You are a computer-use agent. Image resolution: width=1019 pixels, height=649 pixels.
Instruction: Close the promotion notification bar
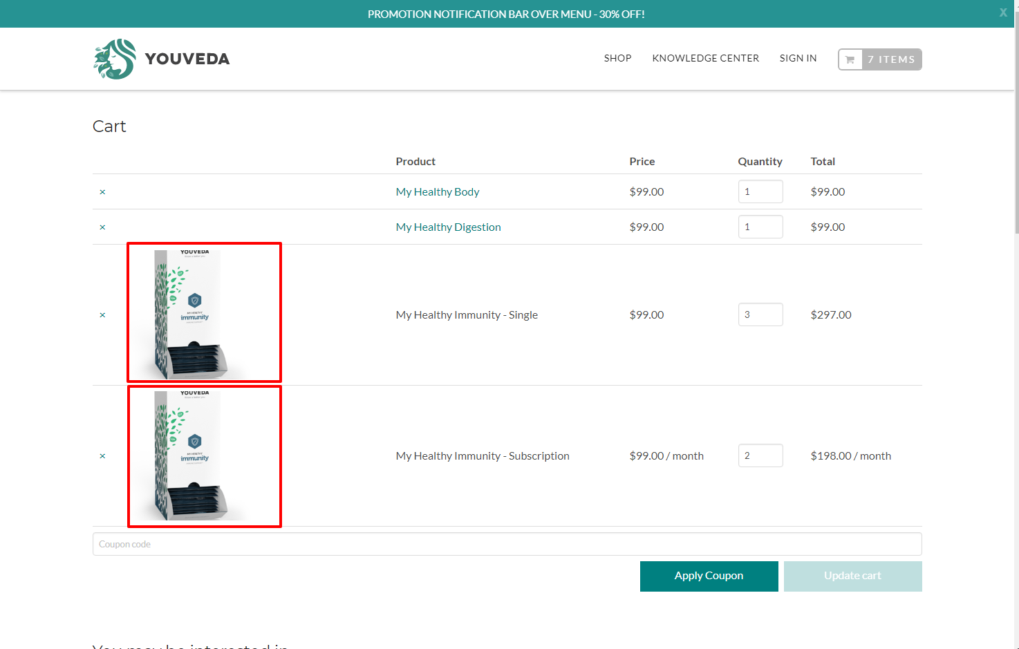(x=1003, y=12)
